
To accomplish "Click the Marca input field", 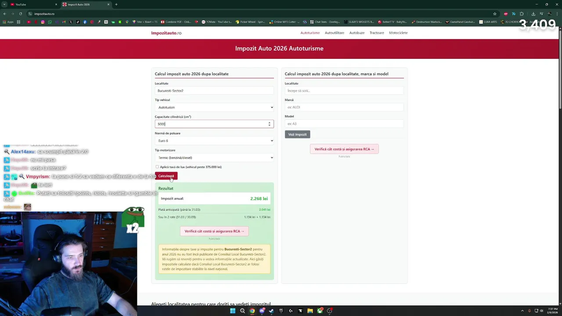I will coord(344,107).
